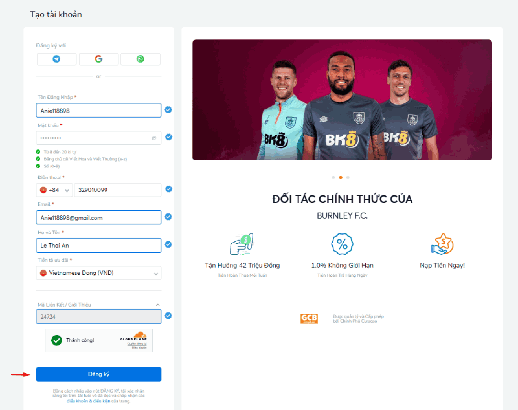Click the Tận Hưởng 42 Triệu Đồng text
The width and height of the screenshot is (518, 410).
(242, 266)
